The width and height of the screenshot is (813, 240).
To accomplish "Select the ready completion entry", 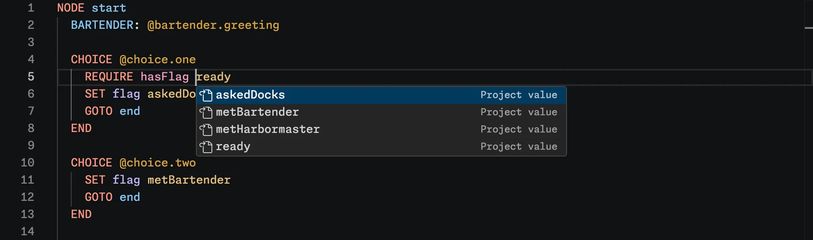I will 381,147.
